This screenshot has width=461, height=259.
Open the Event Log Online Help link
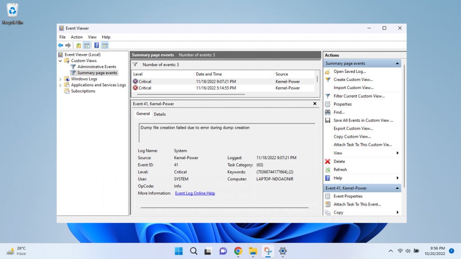pos(195,193)
